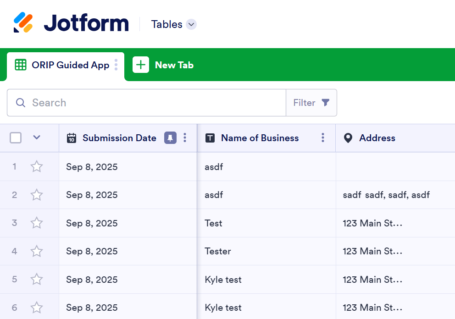Screen dimensions: 455x319
Task: Star row 1 as favorite
Action: click(x=37, y=167)
